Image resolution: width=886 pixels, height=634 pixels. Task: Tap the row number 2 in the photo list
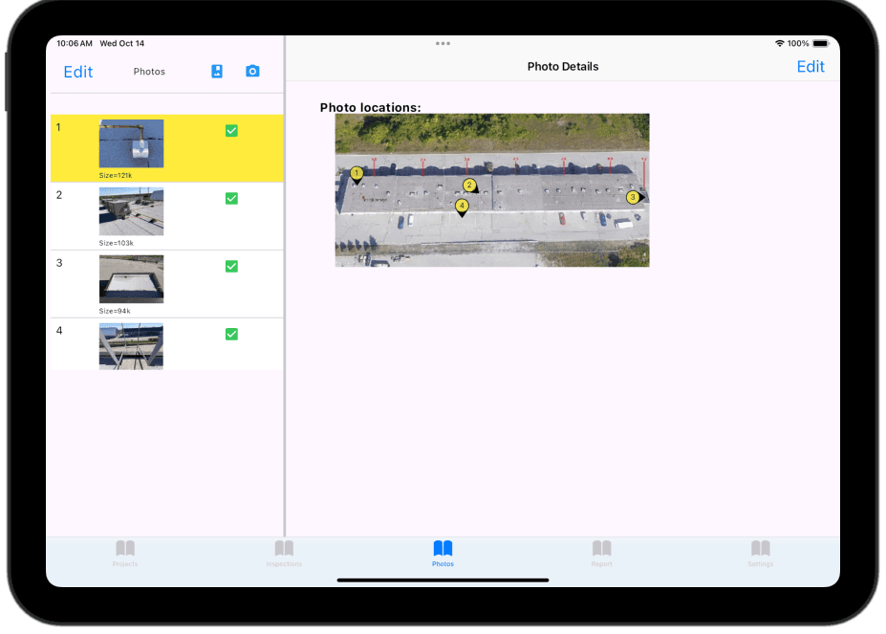(58, 195)
